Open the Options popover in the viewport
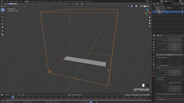Viewport: 184px width, 103px height. (148, 4)
